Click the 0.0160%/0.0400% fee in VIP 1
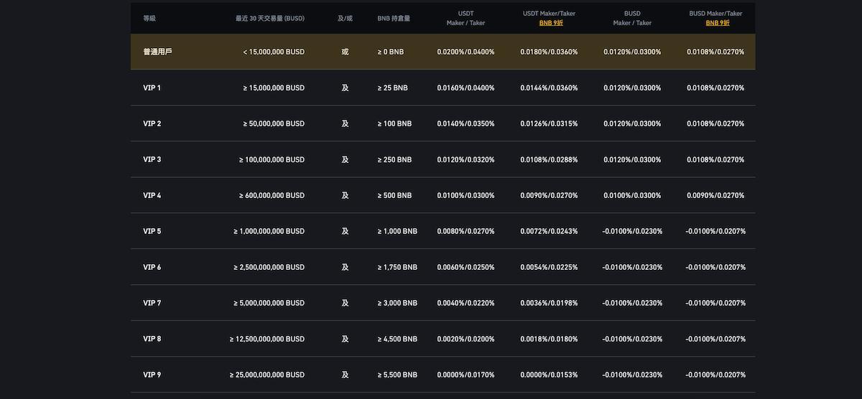This screenshot has width=862, height=399. coord(465,88)
